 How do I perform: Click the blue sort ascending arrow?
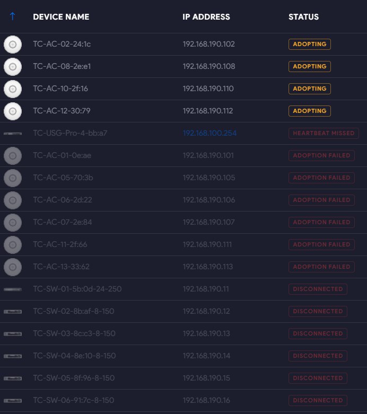tap(12, 16)
